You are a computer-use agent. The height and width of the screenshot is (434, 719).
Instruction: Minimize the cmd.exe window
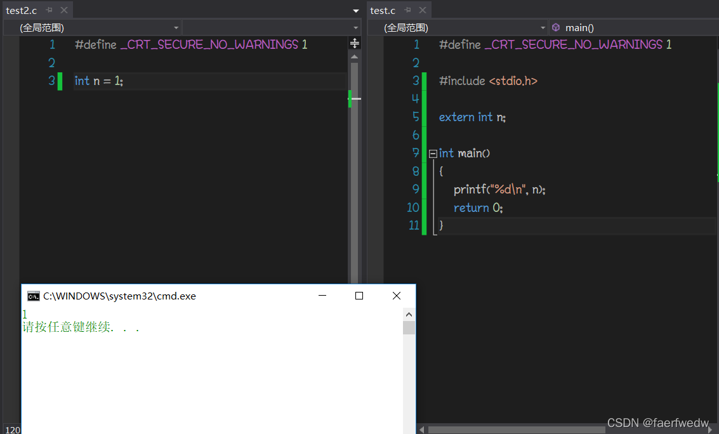click(322, 296)
